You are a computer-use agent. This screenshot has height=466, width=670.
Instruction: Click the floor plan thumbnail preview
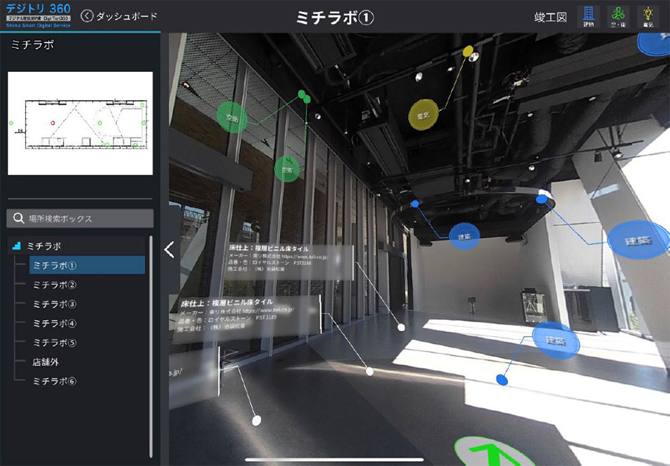point(80,123)
